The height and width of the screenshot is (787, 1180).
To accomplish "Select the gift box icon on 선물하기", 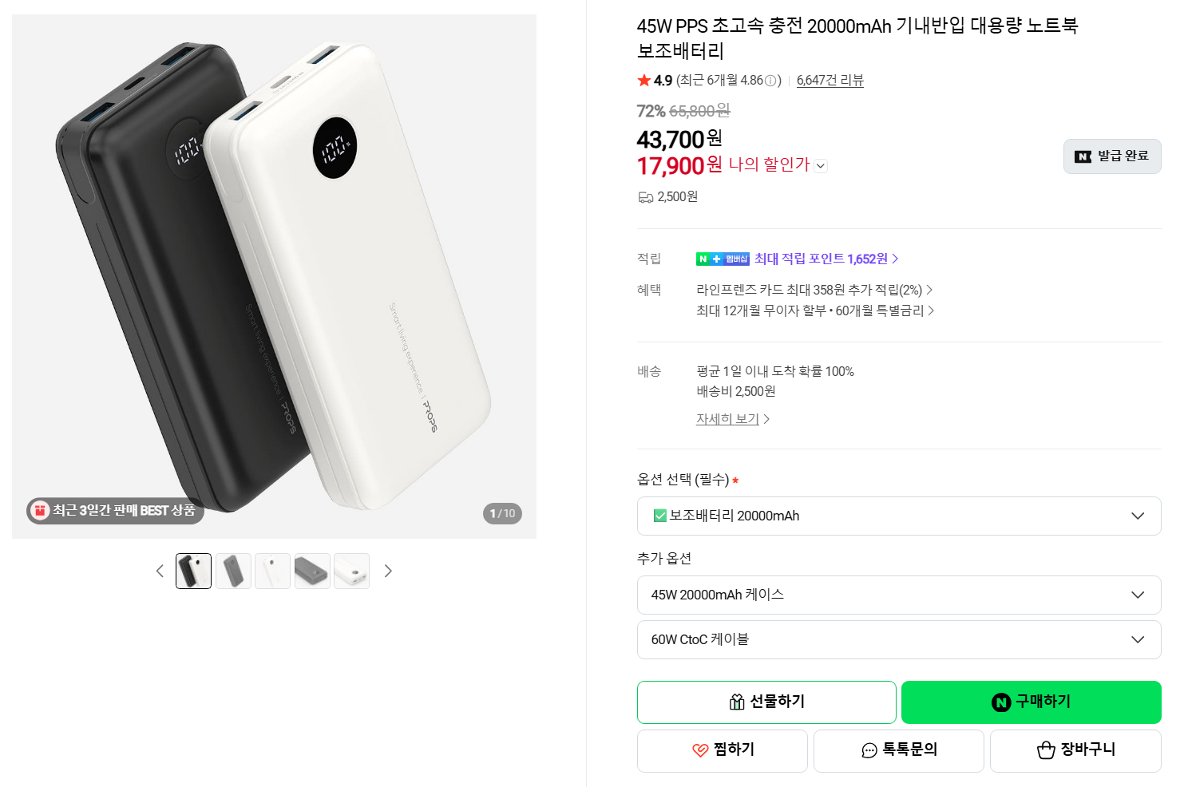I will pyautogui.click(x=735, y=702).
